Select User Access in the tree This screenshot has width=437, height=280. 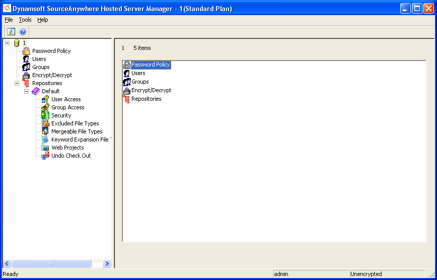coord(66,99)
